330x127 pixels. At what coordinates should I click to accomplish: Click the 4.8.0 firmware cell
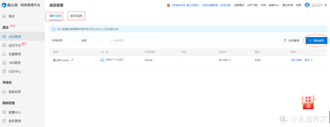258,60
